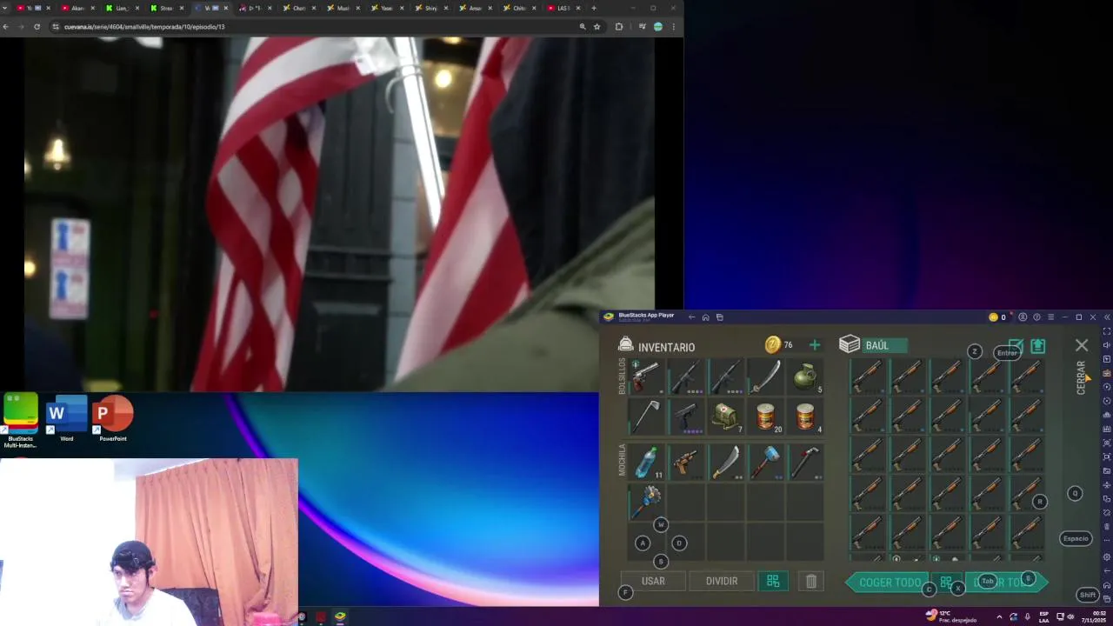Delete item with the trash bin button
Screen dimensions: 1113x626
tap(810, 581)
